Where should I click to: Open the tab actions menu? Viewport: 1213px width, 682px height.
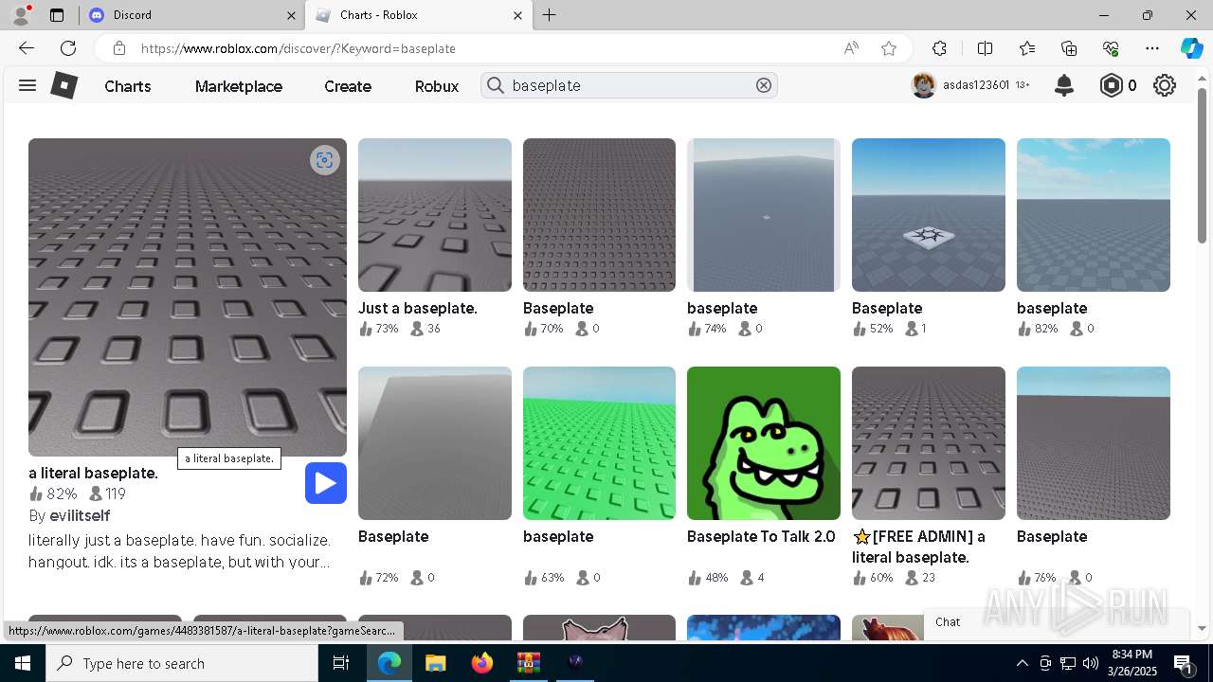pos(57,15)
